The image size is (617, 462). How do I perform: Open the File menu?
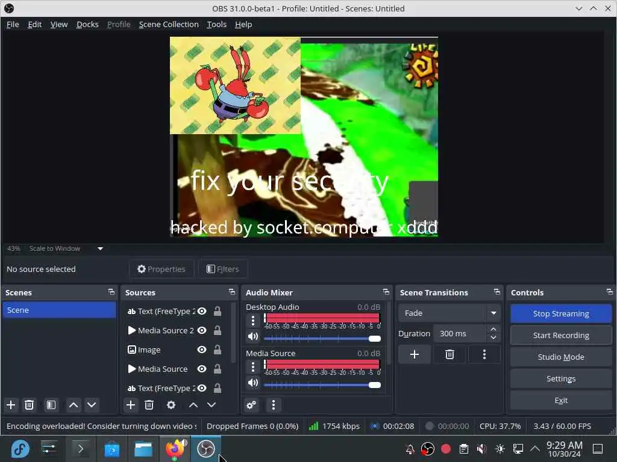[13, 24]
